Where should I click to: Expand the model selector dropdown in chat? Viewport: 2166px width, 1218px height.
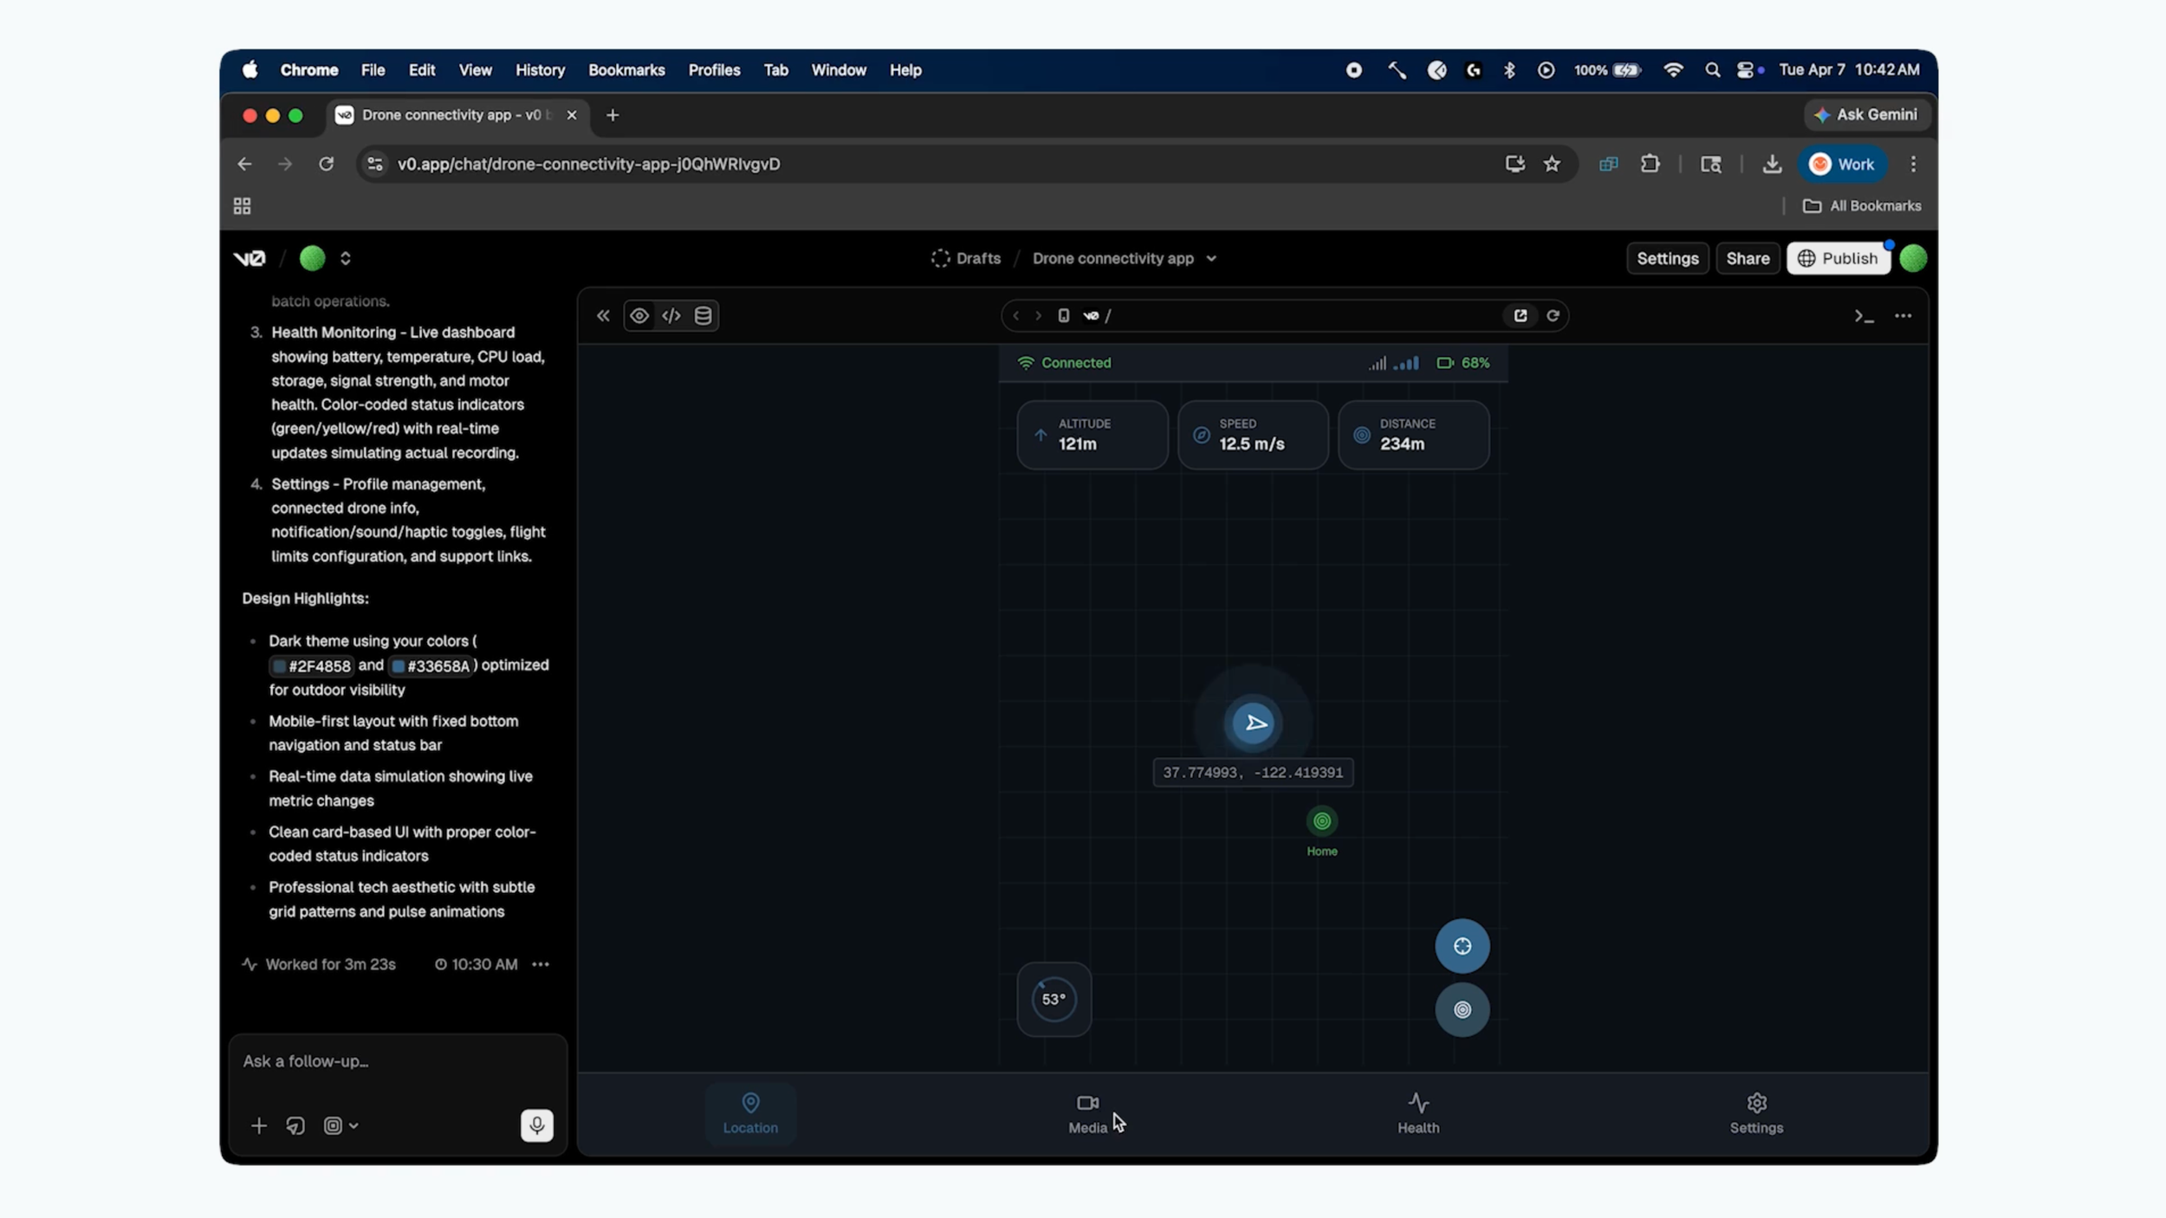tap(340, 1124)
